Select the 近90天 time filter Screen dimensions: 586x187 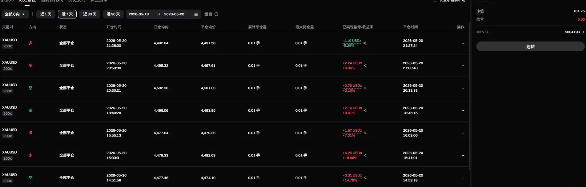pyautogui.click(x=113, y=14)
